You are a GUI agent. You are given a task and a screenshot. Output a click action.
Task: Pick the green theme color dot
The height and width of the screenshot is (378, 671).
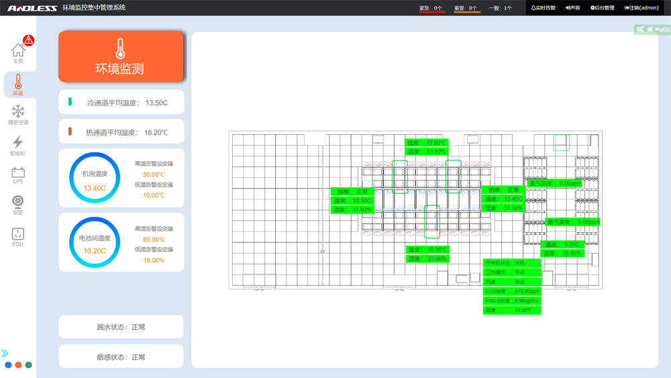[x=28, y=365]
